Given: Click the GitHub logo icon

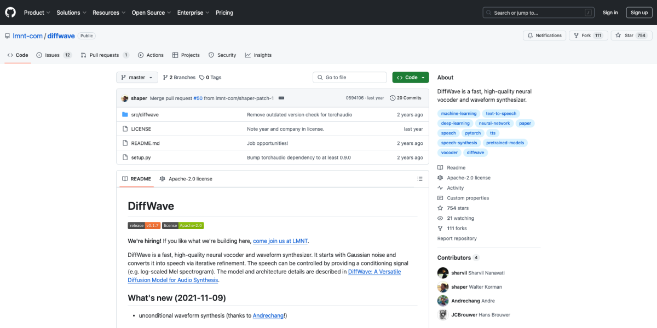Looking at the screenshot, I should (x=10, y=13).
